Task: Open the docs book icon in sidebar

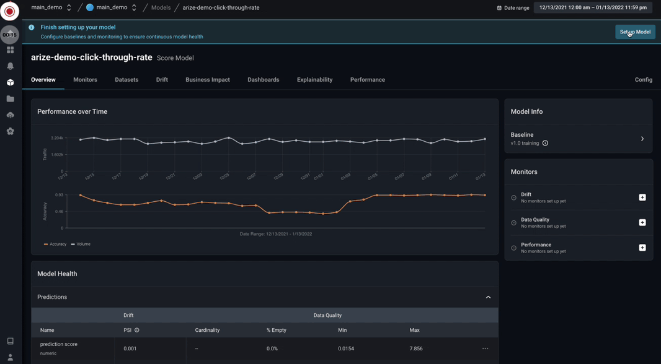Action: 10,341
